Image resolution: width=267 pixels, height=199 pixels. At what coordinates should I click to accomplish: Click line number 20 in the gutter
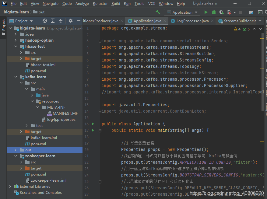pyautogui.click(x=86, y=149)
